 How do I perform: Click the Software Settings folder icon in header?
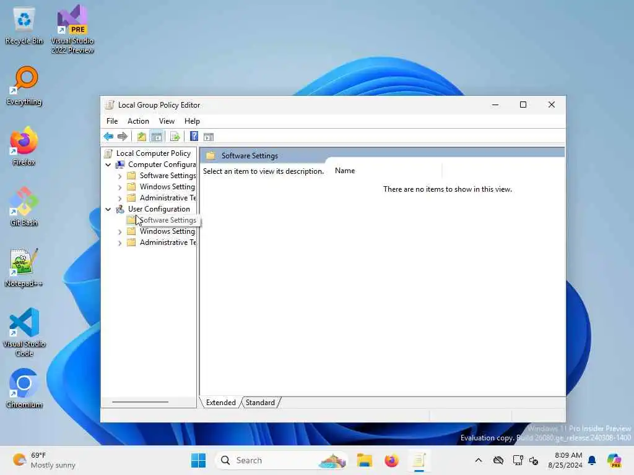click(211, 155)
